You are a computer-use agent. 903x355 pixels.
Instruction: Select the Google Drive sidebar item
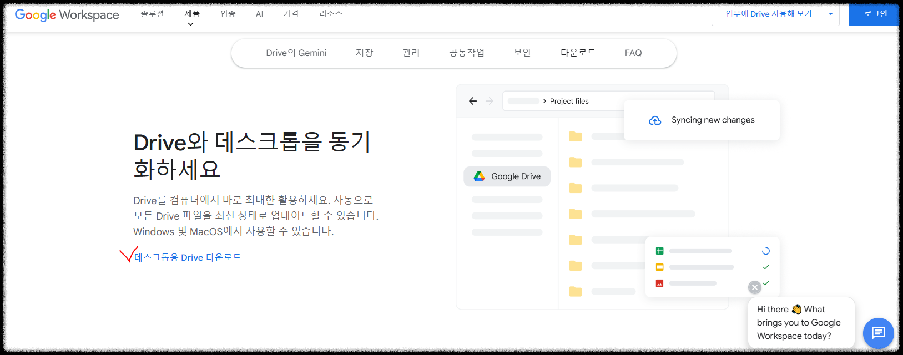pyautogui.click(x=507, y=176)
